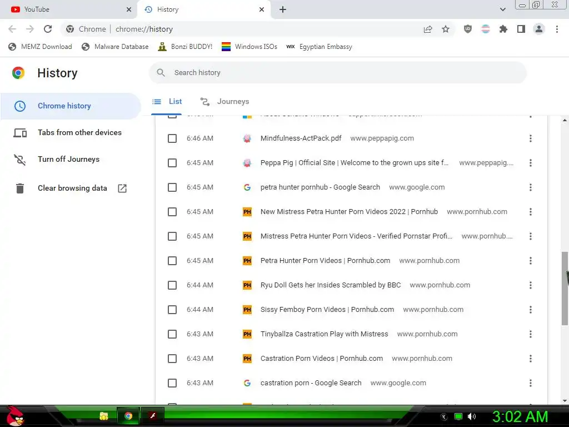The image size is (569, 427).
Task: Select the petra hunter Google Search checkbox
Action: (x=172, y=187)
